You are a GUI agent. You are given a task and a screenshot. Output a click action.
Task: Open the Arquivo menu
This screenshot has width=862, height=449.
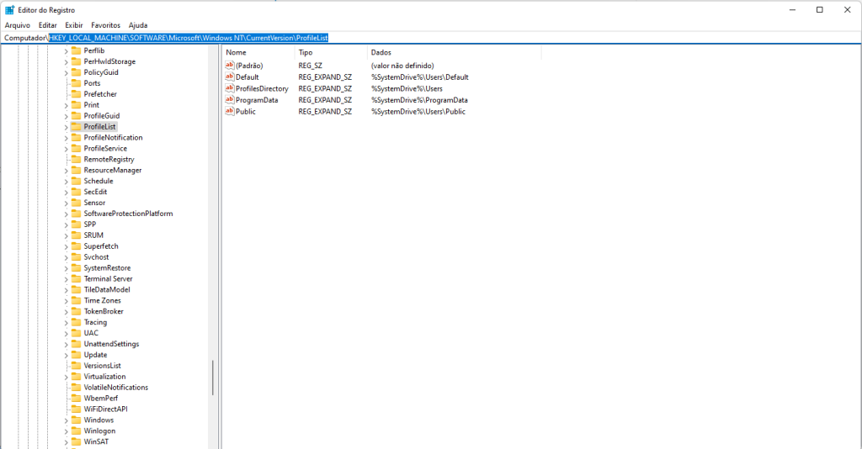(x=17, y=25)
